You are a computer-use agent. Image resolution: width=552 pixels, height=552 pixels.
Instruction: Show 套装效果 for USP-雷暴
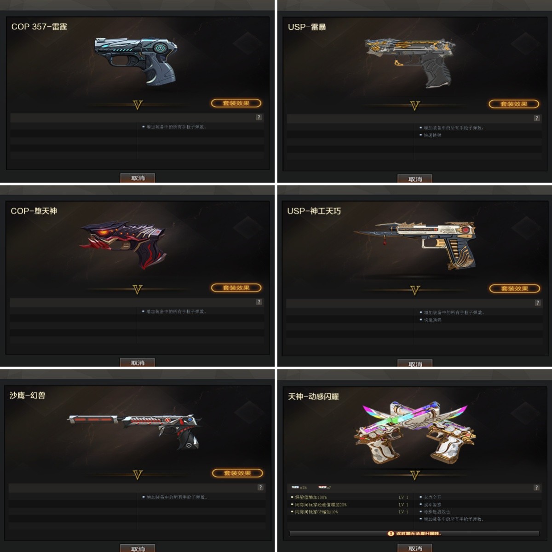click(x=514, y=104)
